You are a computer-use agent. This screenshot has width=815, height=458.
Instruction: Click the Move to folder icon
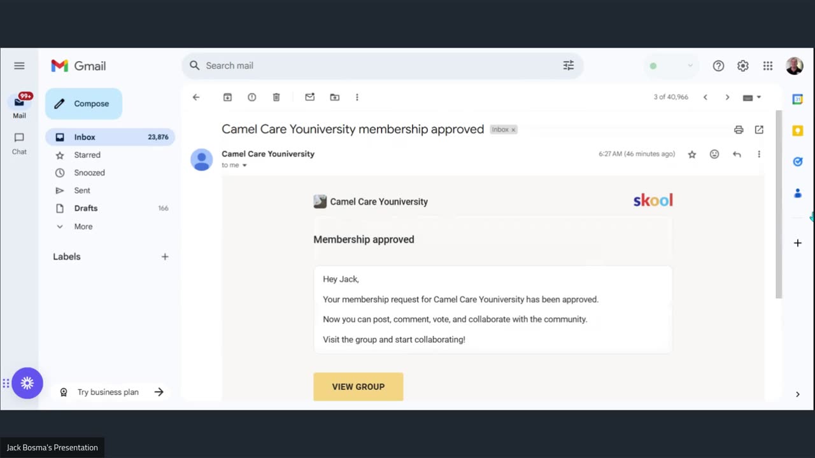click(334, 97)
